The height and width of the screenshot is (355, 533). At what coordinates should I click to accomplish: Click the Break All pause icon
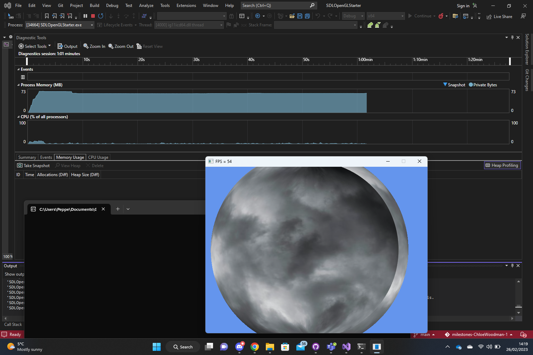pyautogui.click(x=85, y=16)
